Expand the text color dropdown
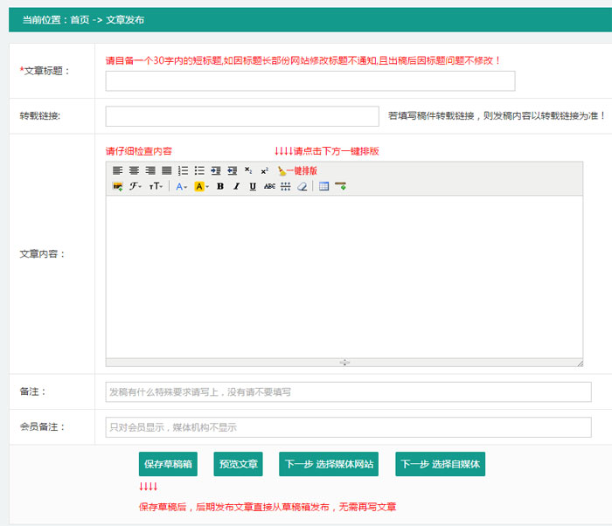612x526 pixels. [x=181, y=186]
